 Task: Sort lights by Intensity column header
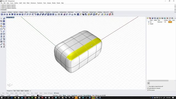(166, 20)
